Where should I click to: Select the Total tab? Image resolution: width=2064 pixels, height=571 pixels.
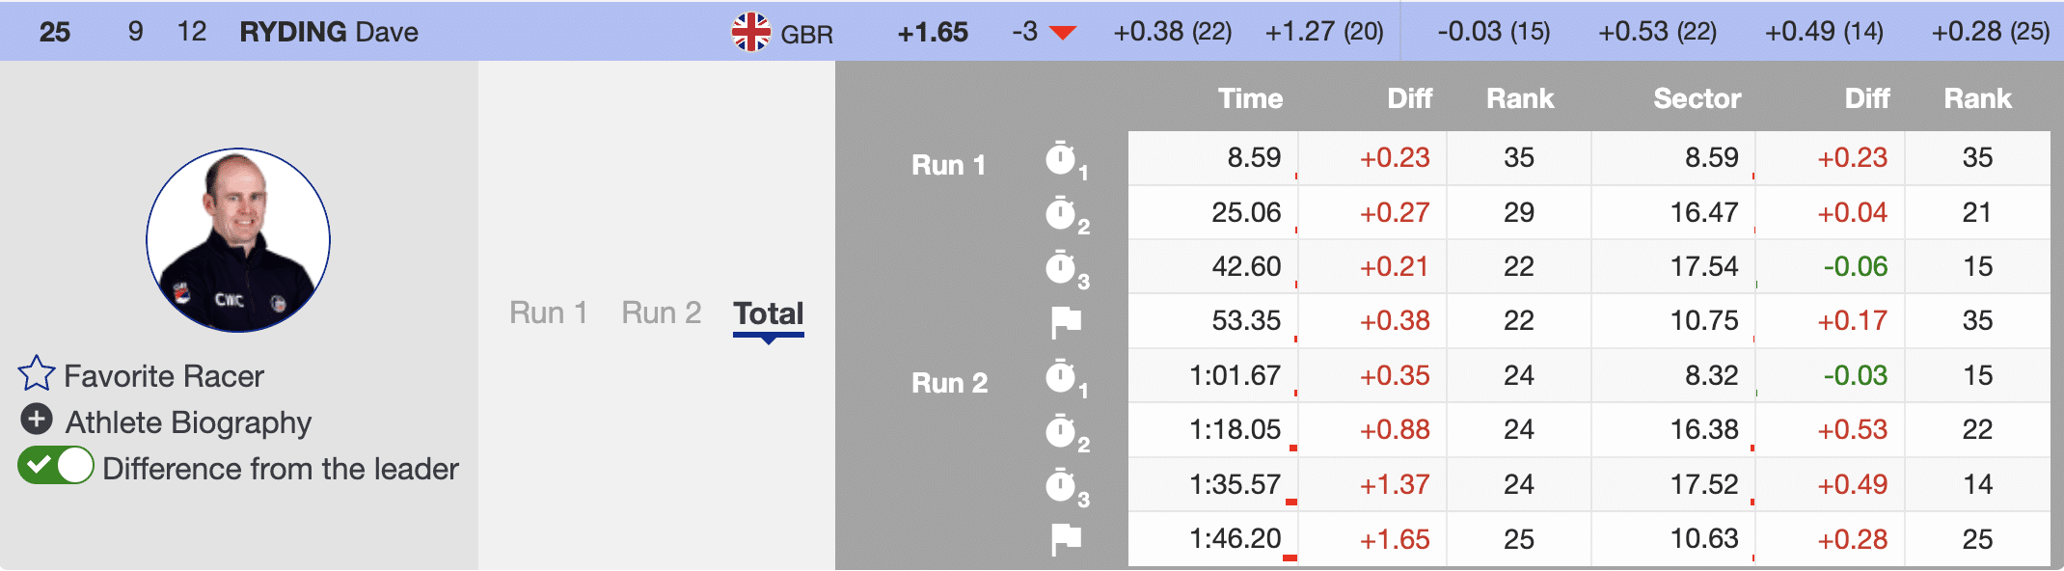(x=768, y=313)
